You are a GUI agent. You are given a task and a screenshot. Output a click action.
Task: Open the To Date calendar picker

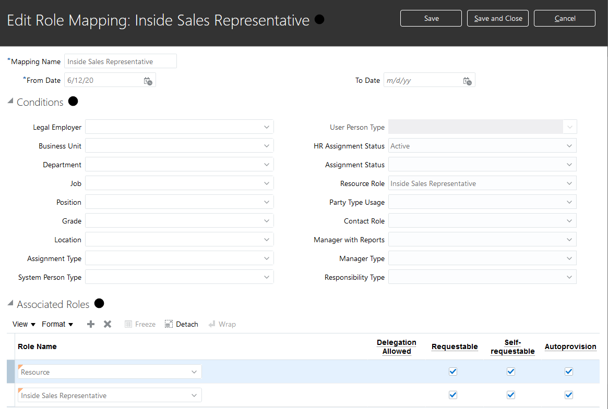[467, 81]
